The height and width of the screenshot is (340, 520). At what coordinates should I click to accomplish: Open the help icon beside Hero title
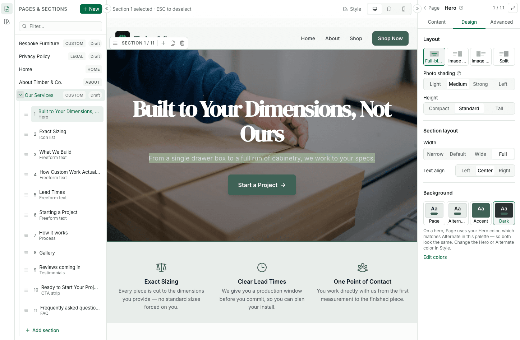461,8
